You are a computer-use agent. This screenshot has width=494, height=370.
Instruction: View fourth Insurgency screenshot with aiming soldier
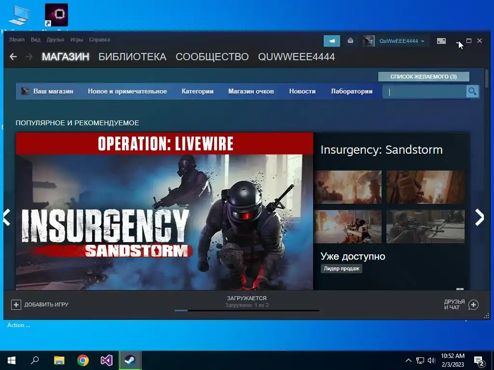pos(425,226)
